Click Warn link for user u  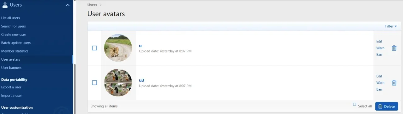(x=380, y=48)
